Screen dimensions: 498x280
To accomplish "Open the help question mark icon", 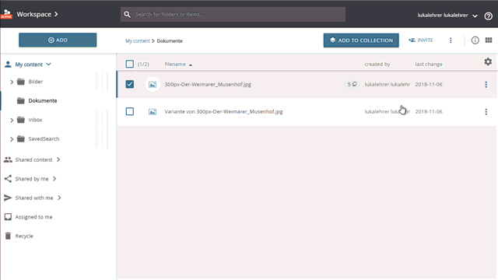I will (489, 16).
